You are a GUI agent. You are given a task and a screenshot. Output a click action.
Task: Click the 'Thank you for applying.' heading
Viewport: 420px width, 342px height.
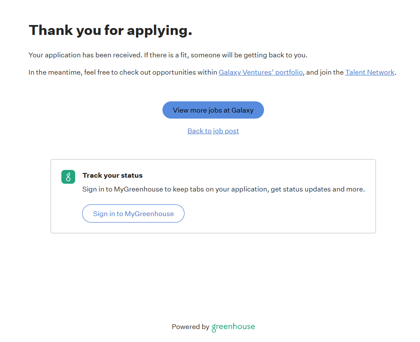click(x=110, y=30)
